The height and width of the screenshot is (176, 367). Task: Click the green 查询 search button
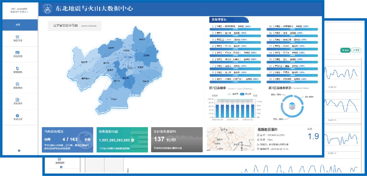coord(345,50)
